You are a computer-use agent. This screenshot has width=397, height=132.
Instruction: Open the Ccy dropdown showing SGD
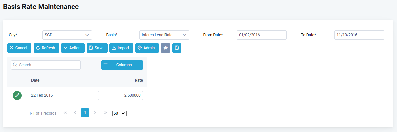click(x=67, y=35)
